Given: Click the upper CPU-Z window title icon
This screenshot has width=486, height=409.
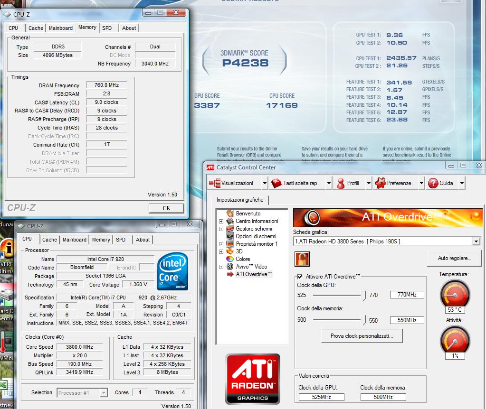Looking at the screenshot, I should (x=7, y=15).
